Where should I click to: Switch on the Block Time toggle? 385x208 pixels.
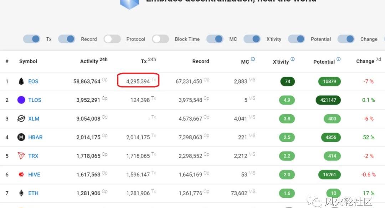coord(160,39)
